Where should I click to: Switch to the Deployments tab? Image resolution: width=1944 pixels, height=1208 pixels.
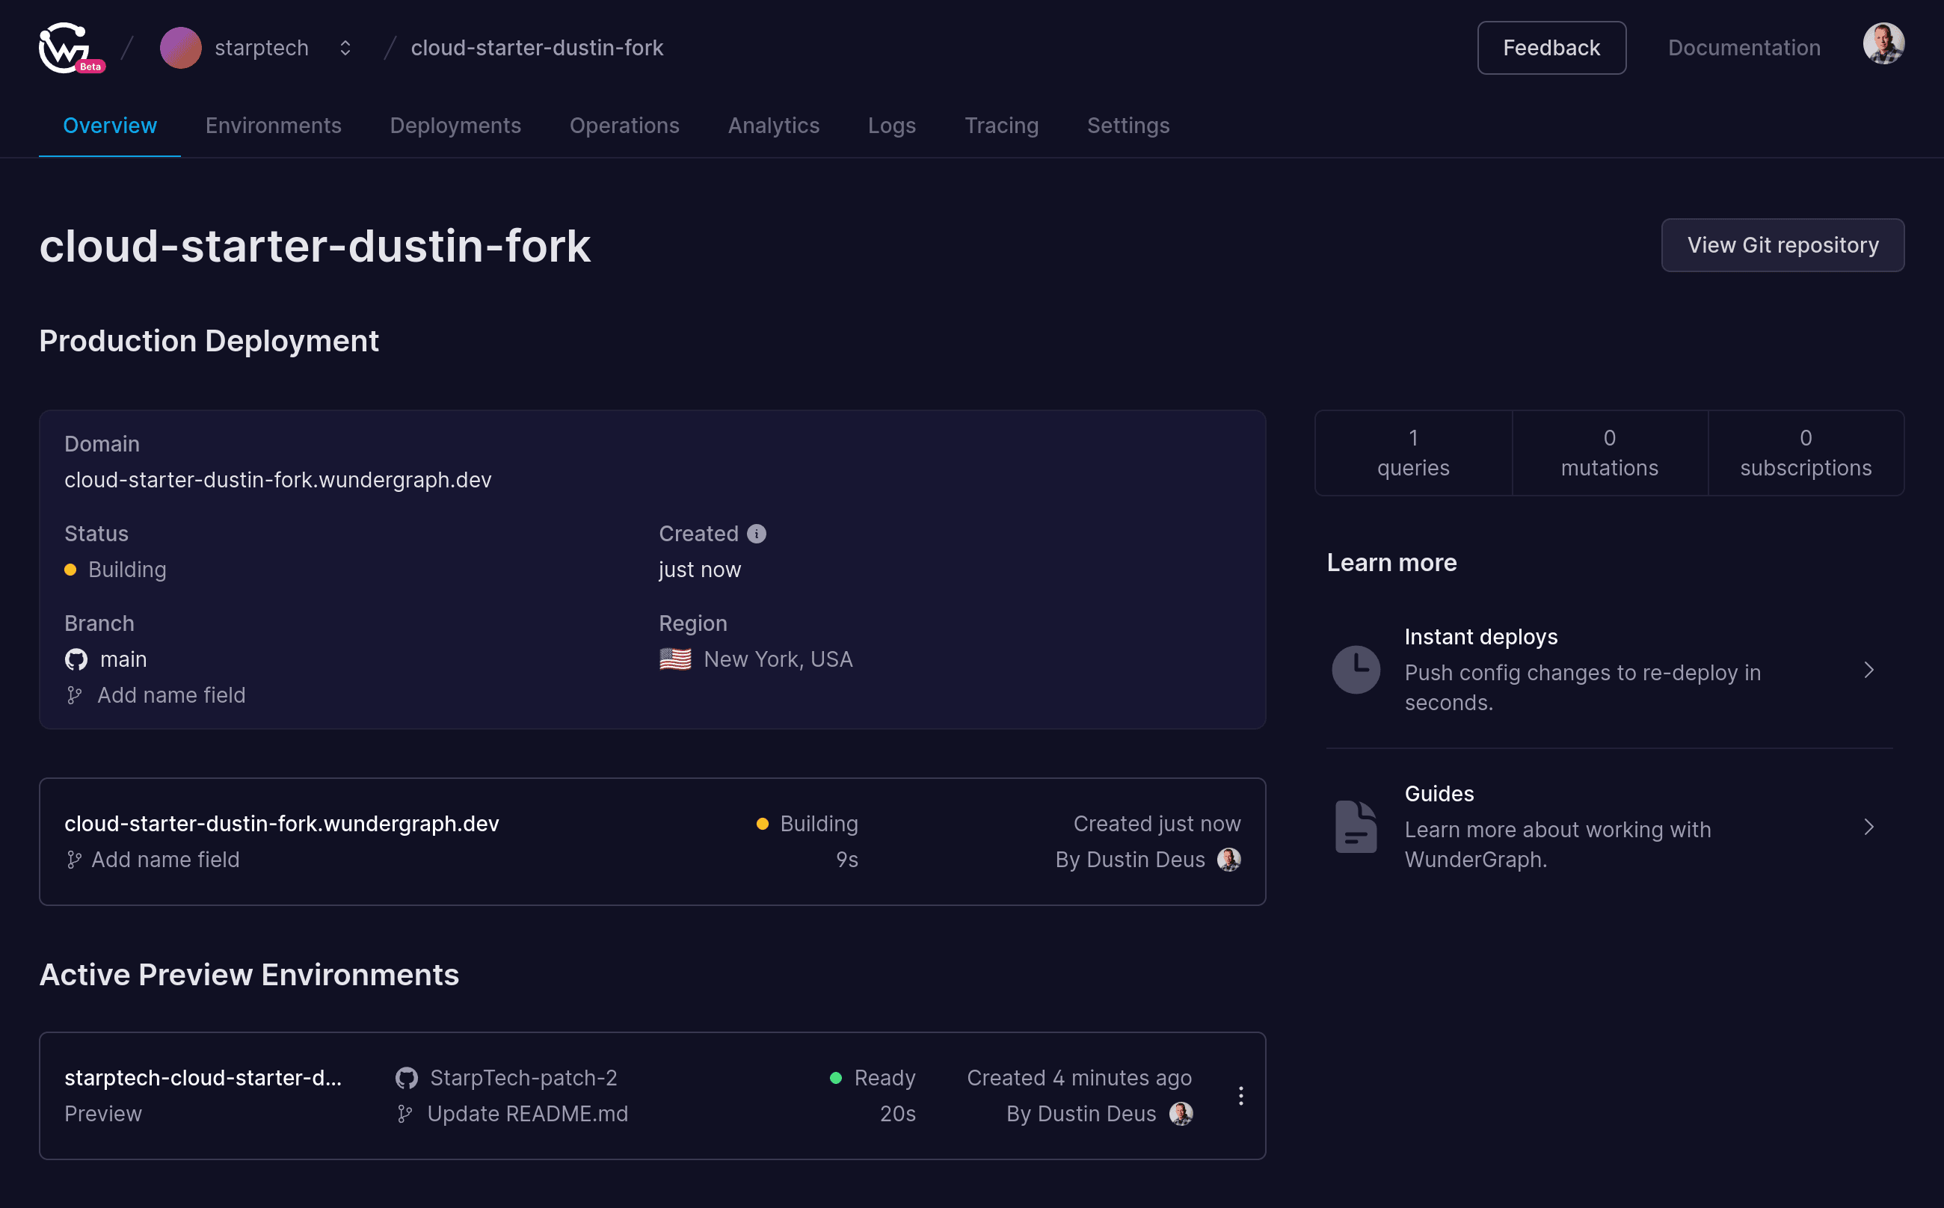point(455,126)
